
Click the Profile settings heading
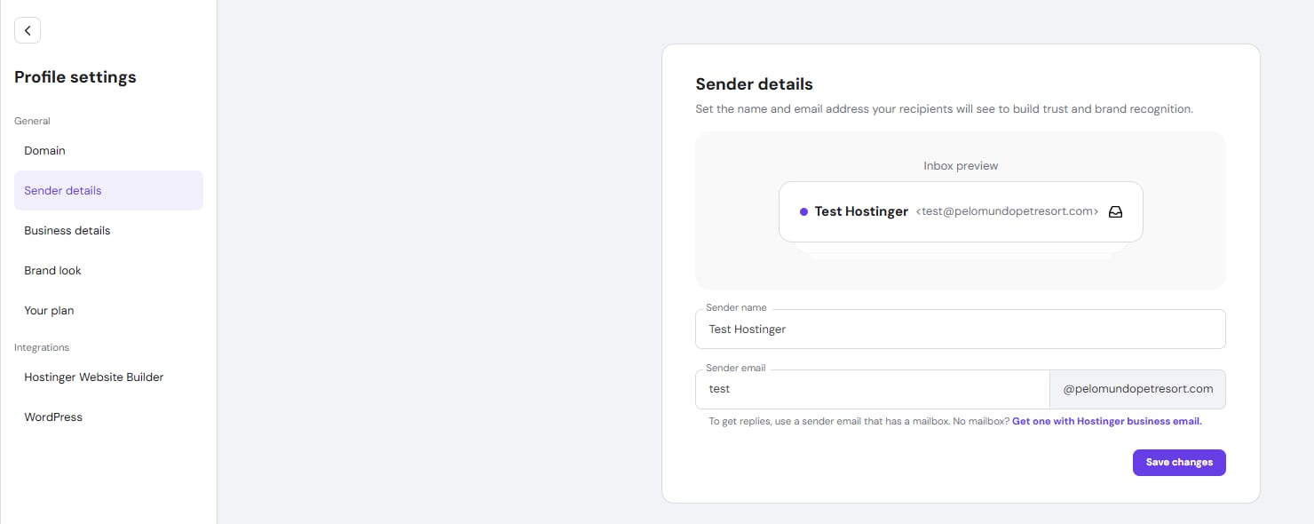point(75,77)
